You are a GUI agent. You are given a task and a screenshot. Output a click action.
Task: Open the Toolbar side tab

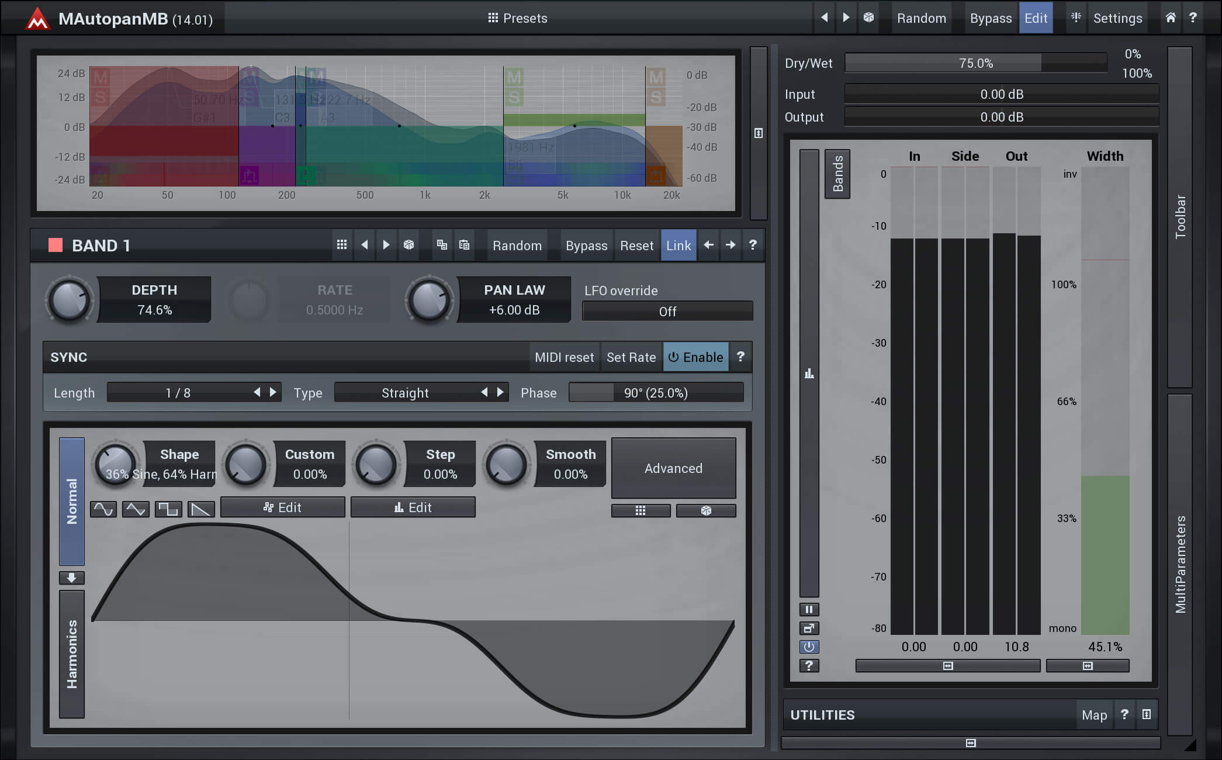coord(1180,217)
